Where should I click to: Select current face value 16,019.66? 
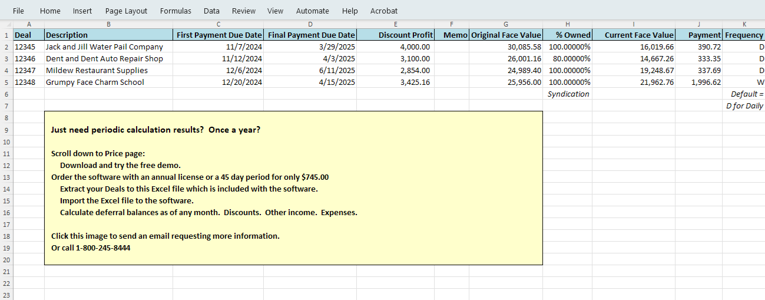634,47
